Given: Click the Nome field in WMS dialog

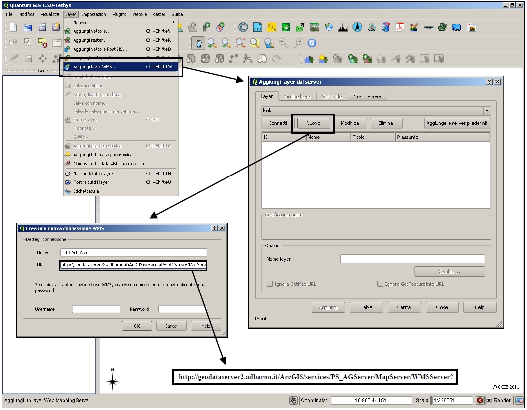Looking at the screenshot, I should [134, 253].
